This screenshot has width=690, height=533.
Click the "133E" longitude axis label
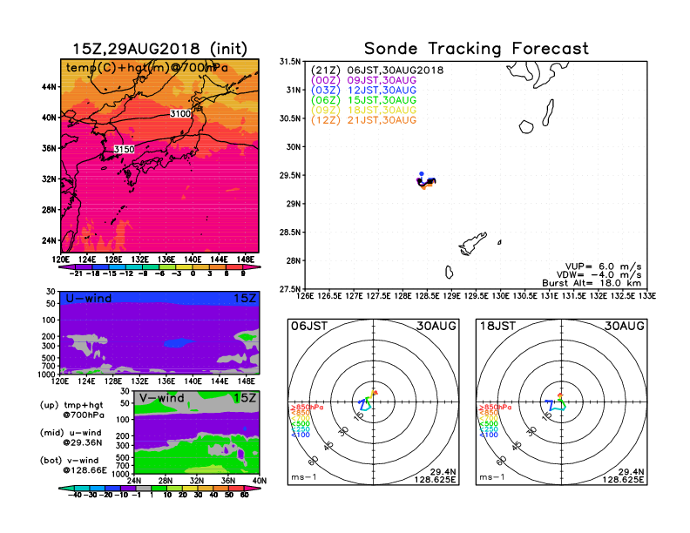647,296
